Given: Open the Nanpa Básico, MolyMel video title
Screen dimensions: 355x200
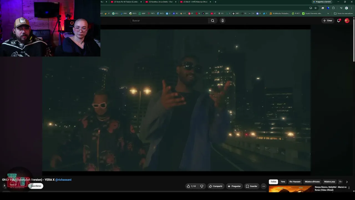Looking at the screenshot, I should pos(331,189).
